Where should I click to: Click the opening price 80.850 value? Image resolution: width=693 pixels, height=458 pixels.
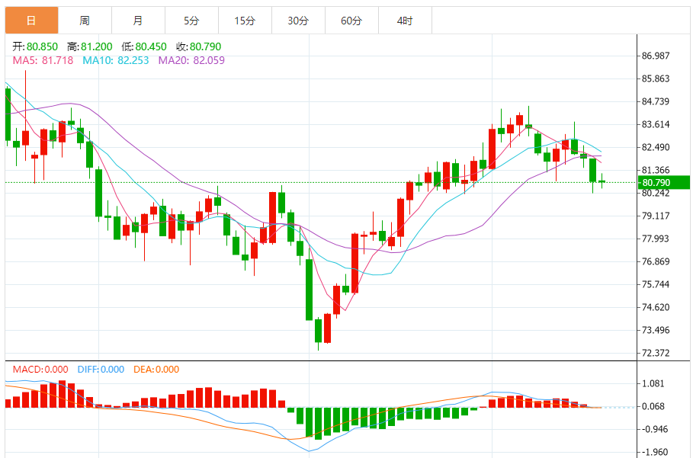42,46
